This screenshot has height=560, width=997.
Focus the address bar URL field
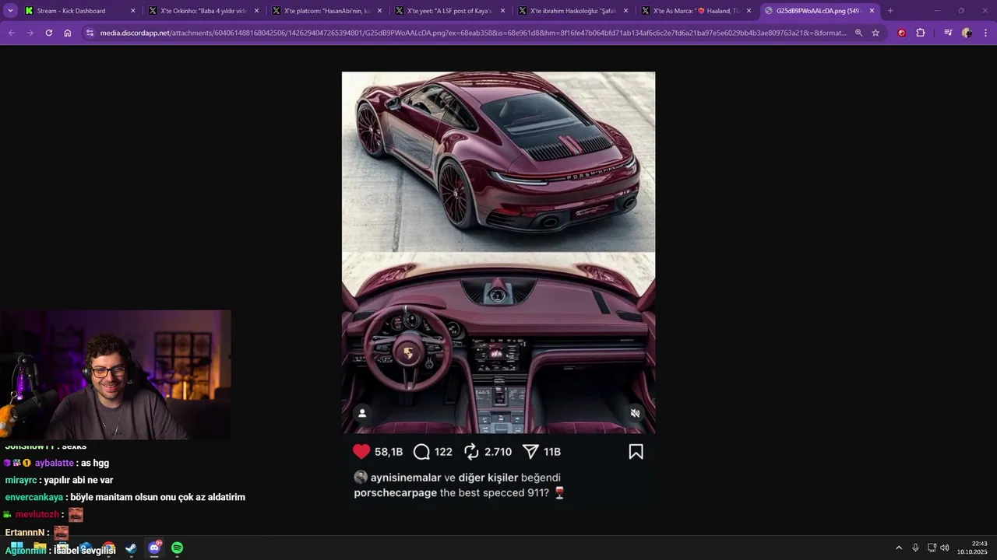[473, 33]
